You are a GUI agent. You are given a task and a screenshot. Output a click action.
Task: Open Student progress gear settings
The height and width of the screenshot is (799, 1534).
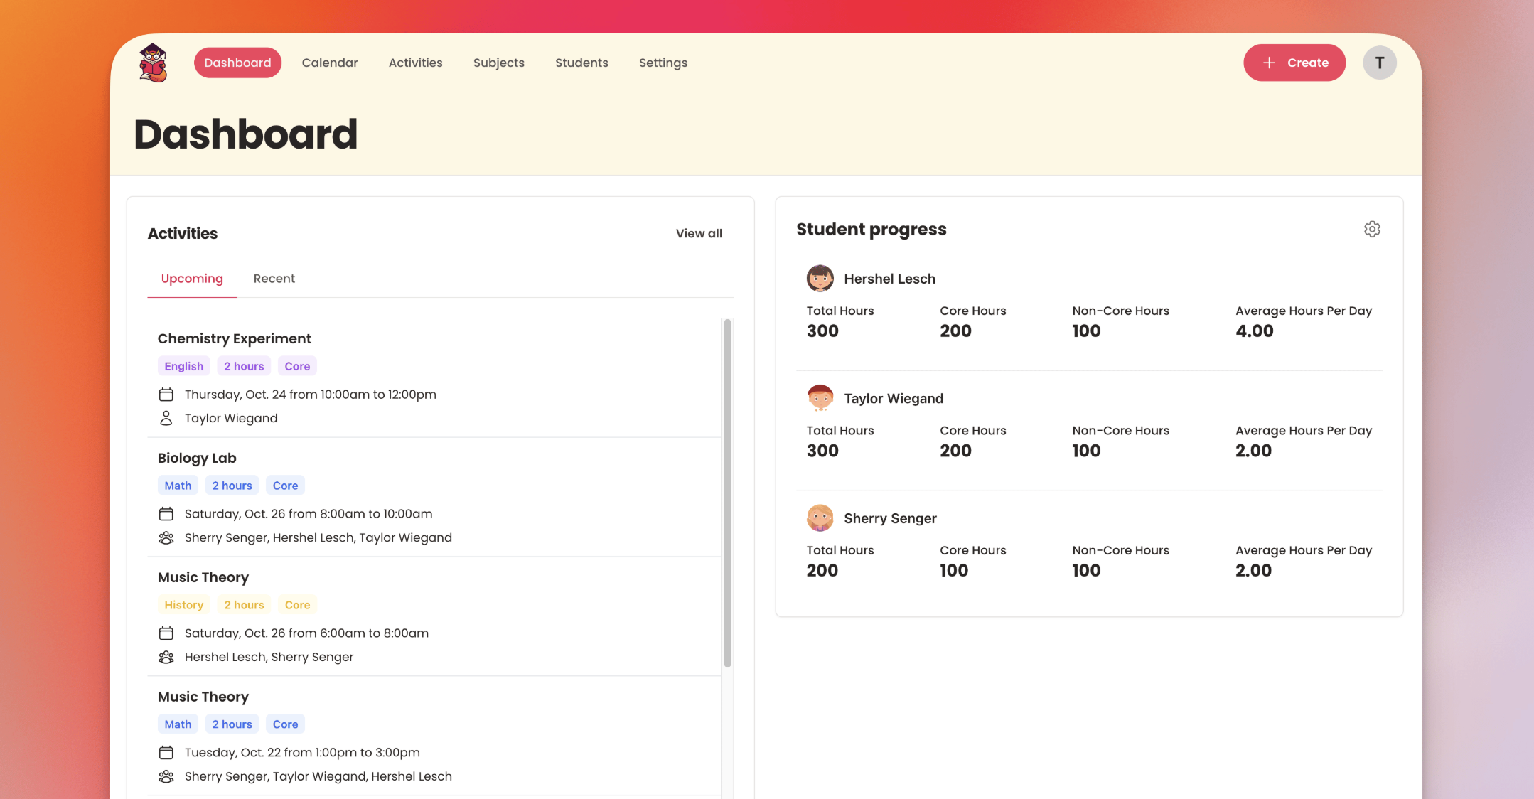(x=1372, y=229)
